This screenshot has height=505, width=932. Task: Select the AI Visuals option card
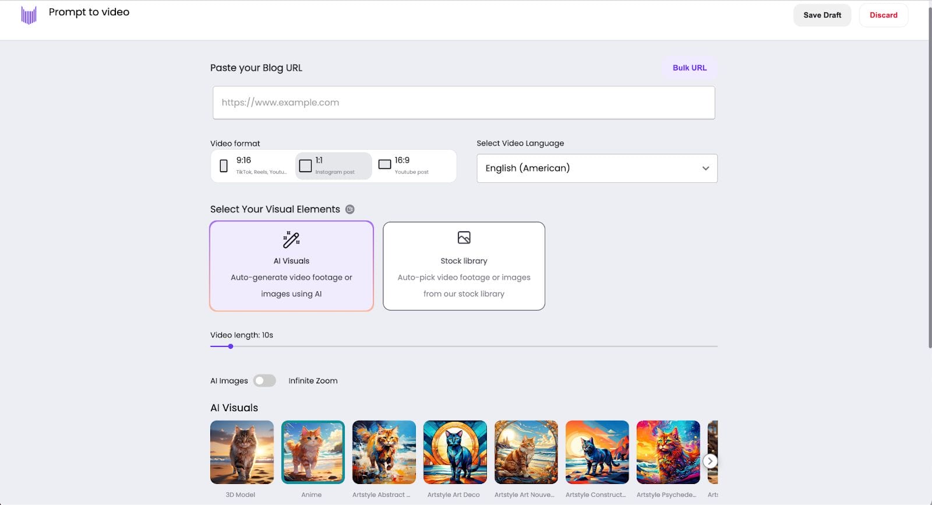(x=291, y=266)
